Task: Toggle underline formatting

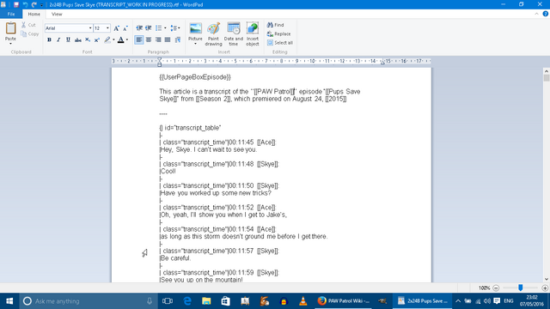Action: point(68,40)
